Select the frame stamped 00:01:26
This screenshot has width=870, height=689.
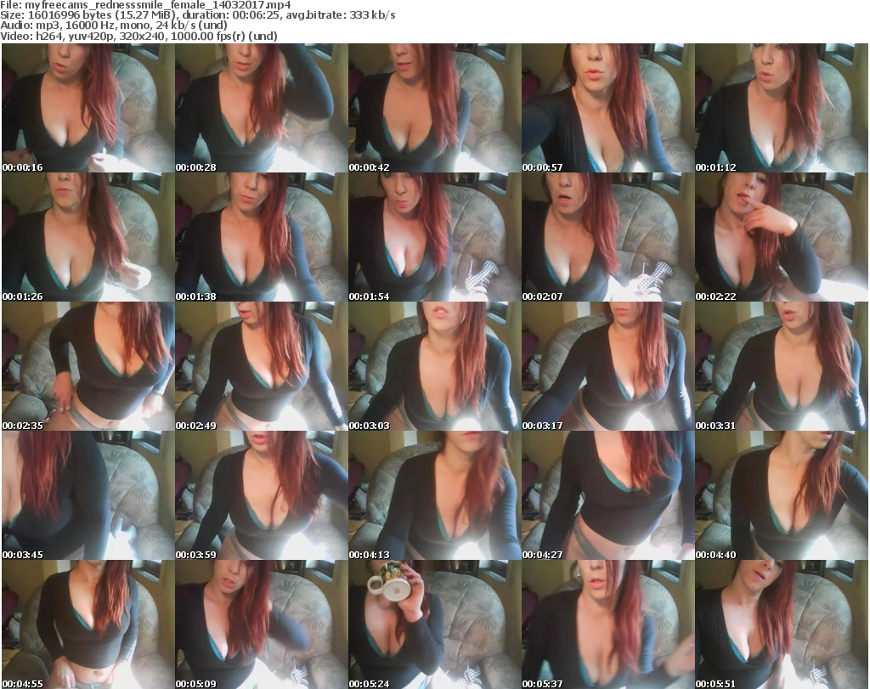(x=88, y=237)
